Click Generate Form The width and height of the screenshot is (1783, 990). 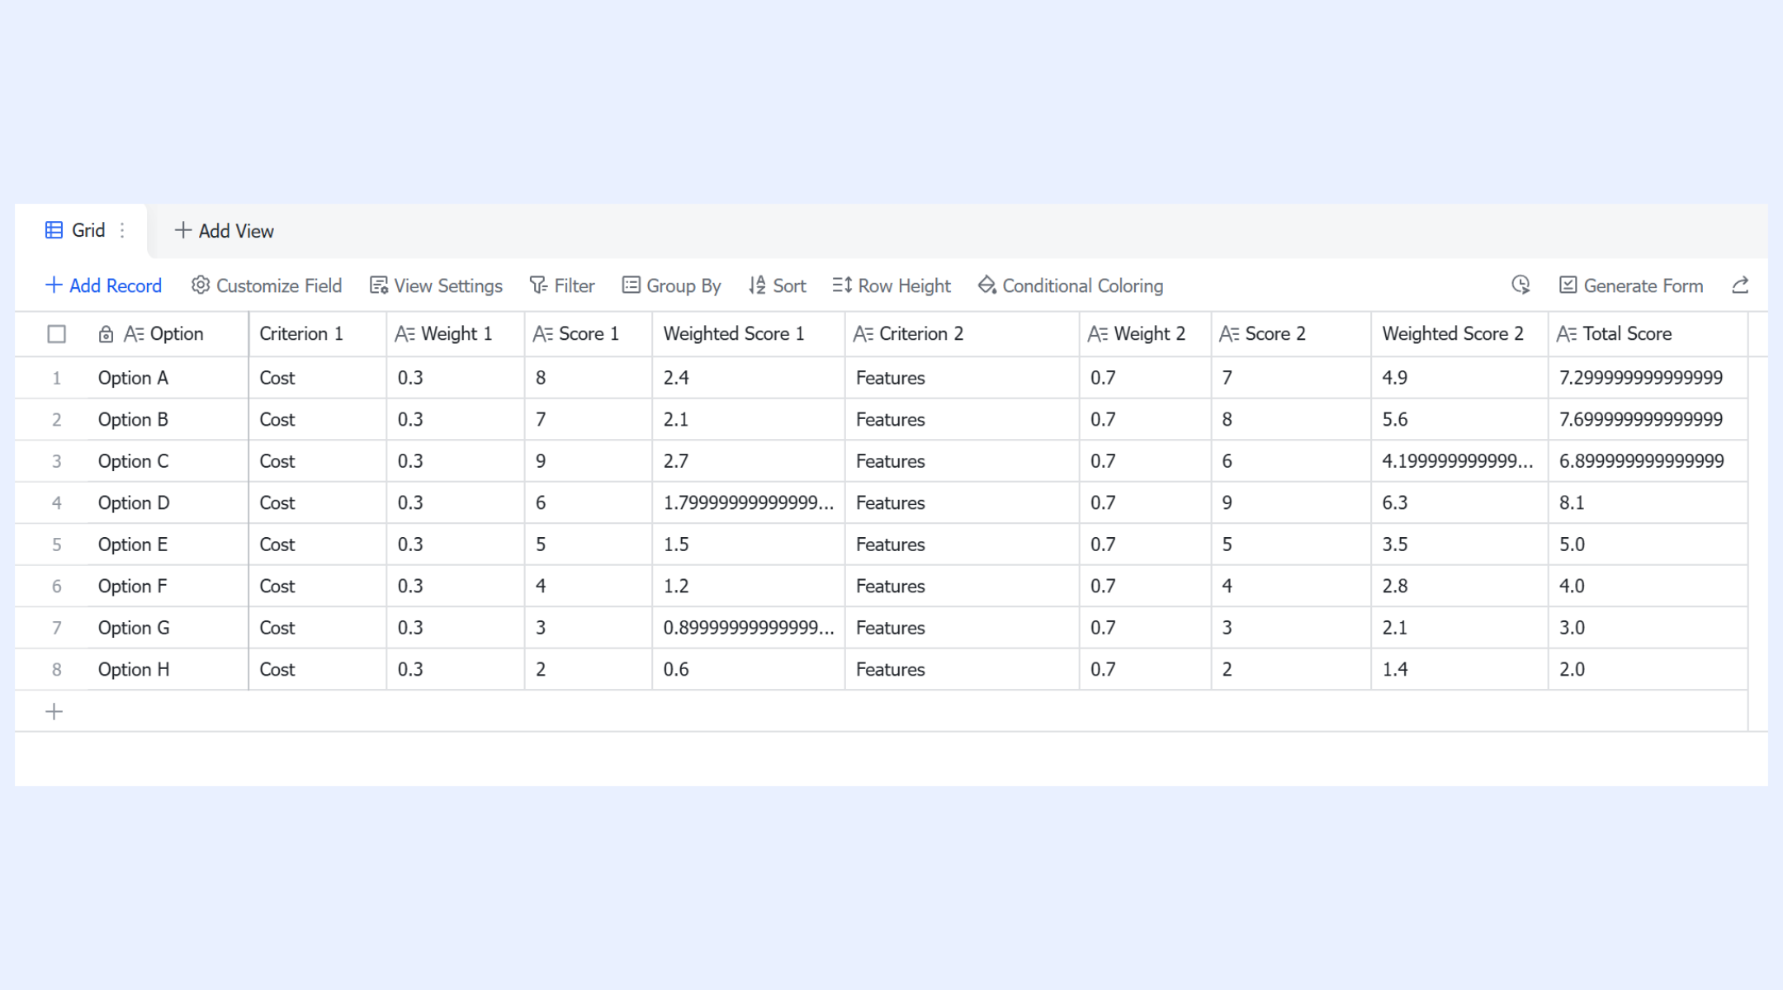1631,285
